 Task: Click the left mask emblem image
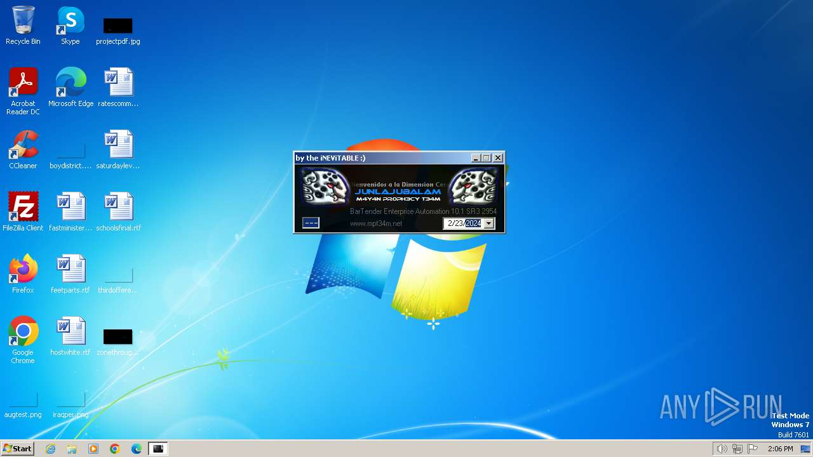[325, 187]
